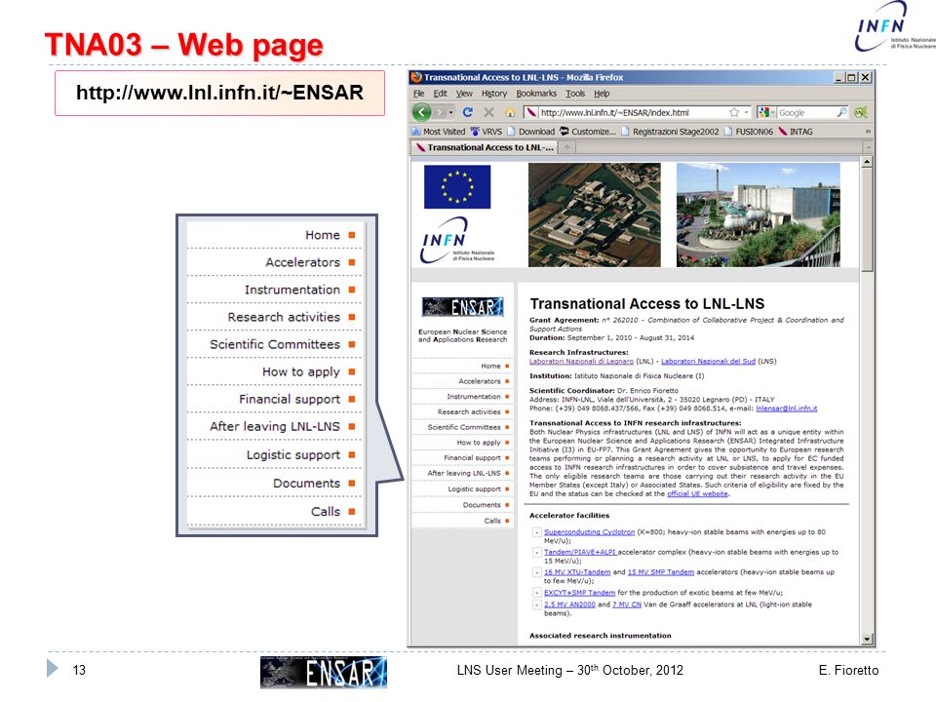This screenshot has height=702, width=936.
Task: Open the Tandem/PIAVE+ALPI link
Action: coord(579,552)
